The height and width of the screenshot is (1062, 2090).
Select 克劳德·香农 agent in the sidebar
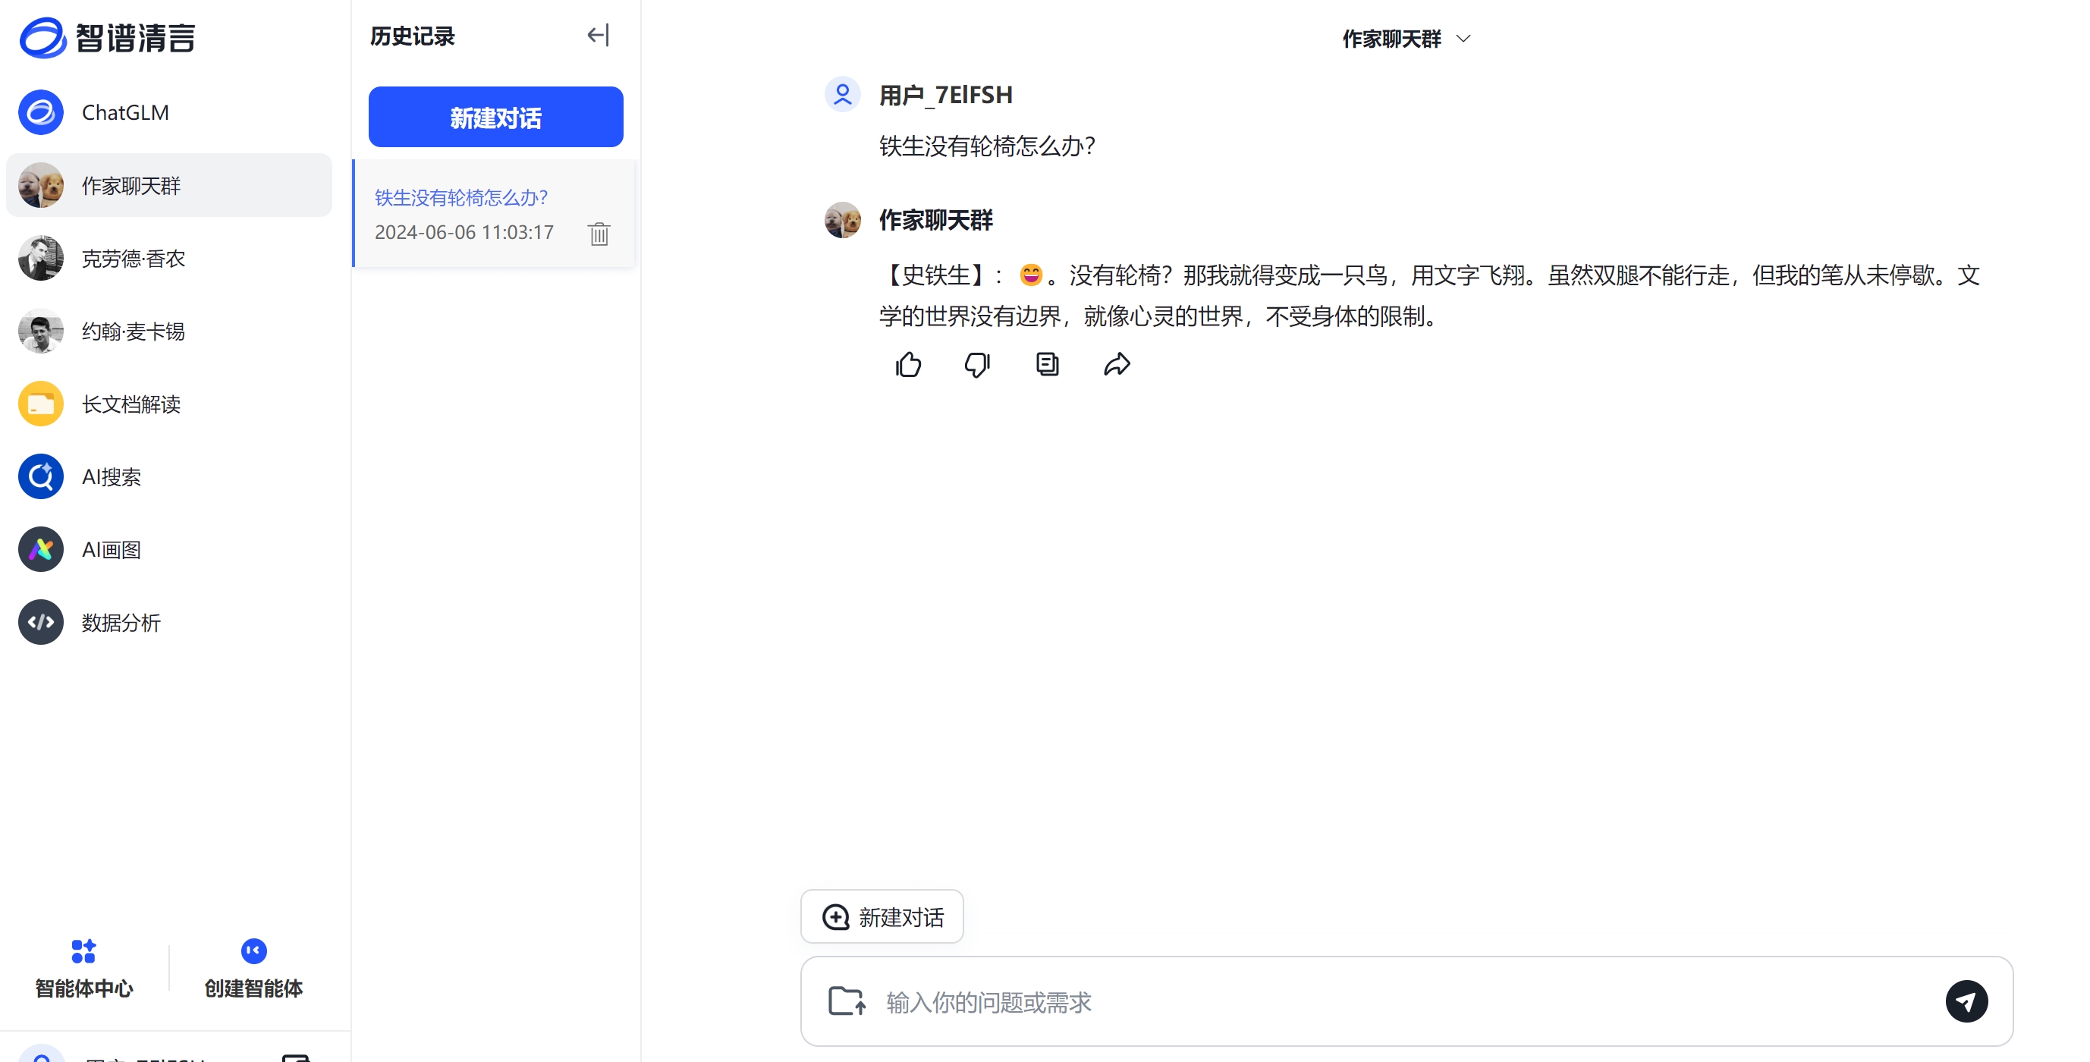[x=134, y=258]
